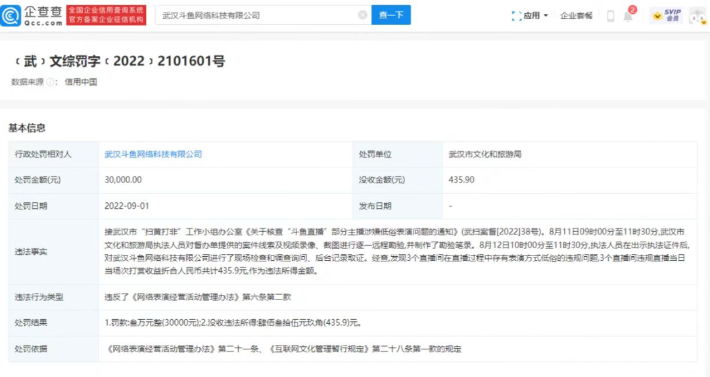This screenshot has height=377, width=710.
Task: Click the 信用中国 data source text
Action: 81,82
